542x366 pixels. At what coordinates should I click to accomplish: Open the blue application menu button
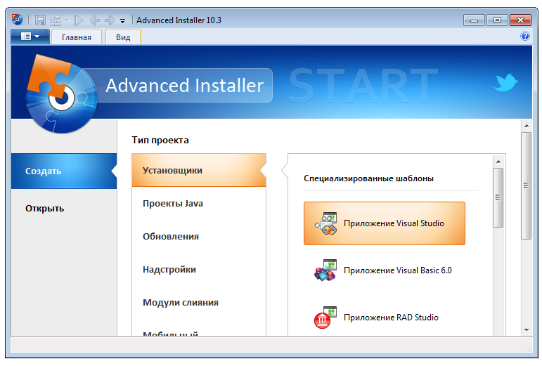pyautogui.click(x=30, y=37)
